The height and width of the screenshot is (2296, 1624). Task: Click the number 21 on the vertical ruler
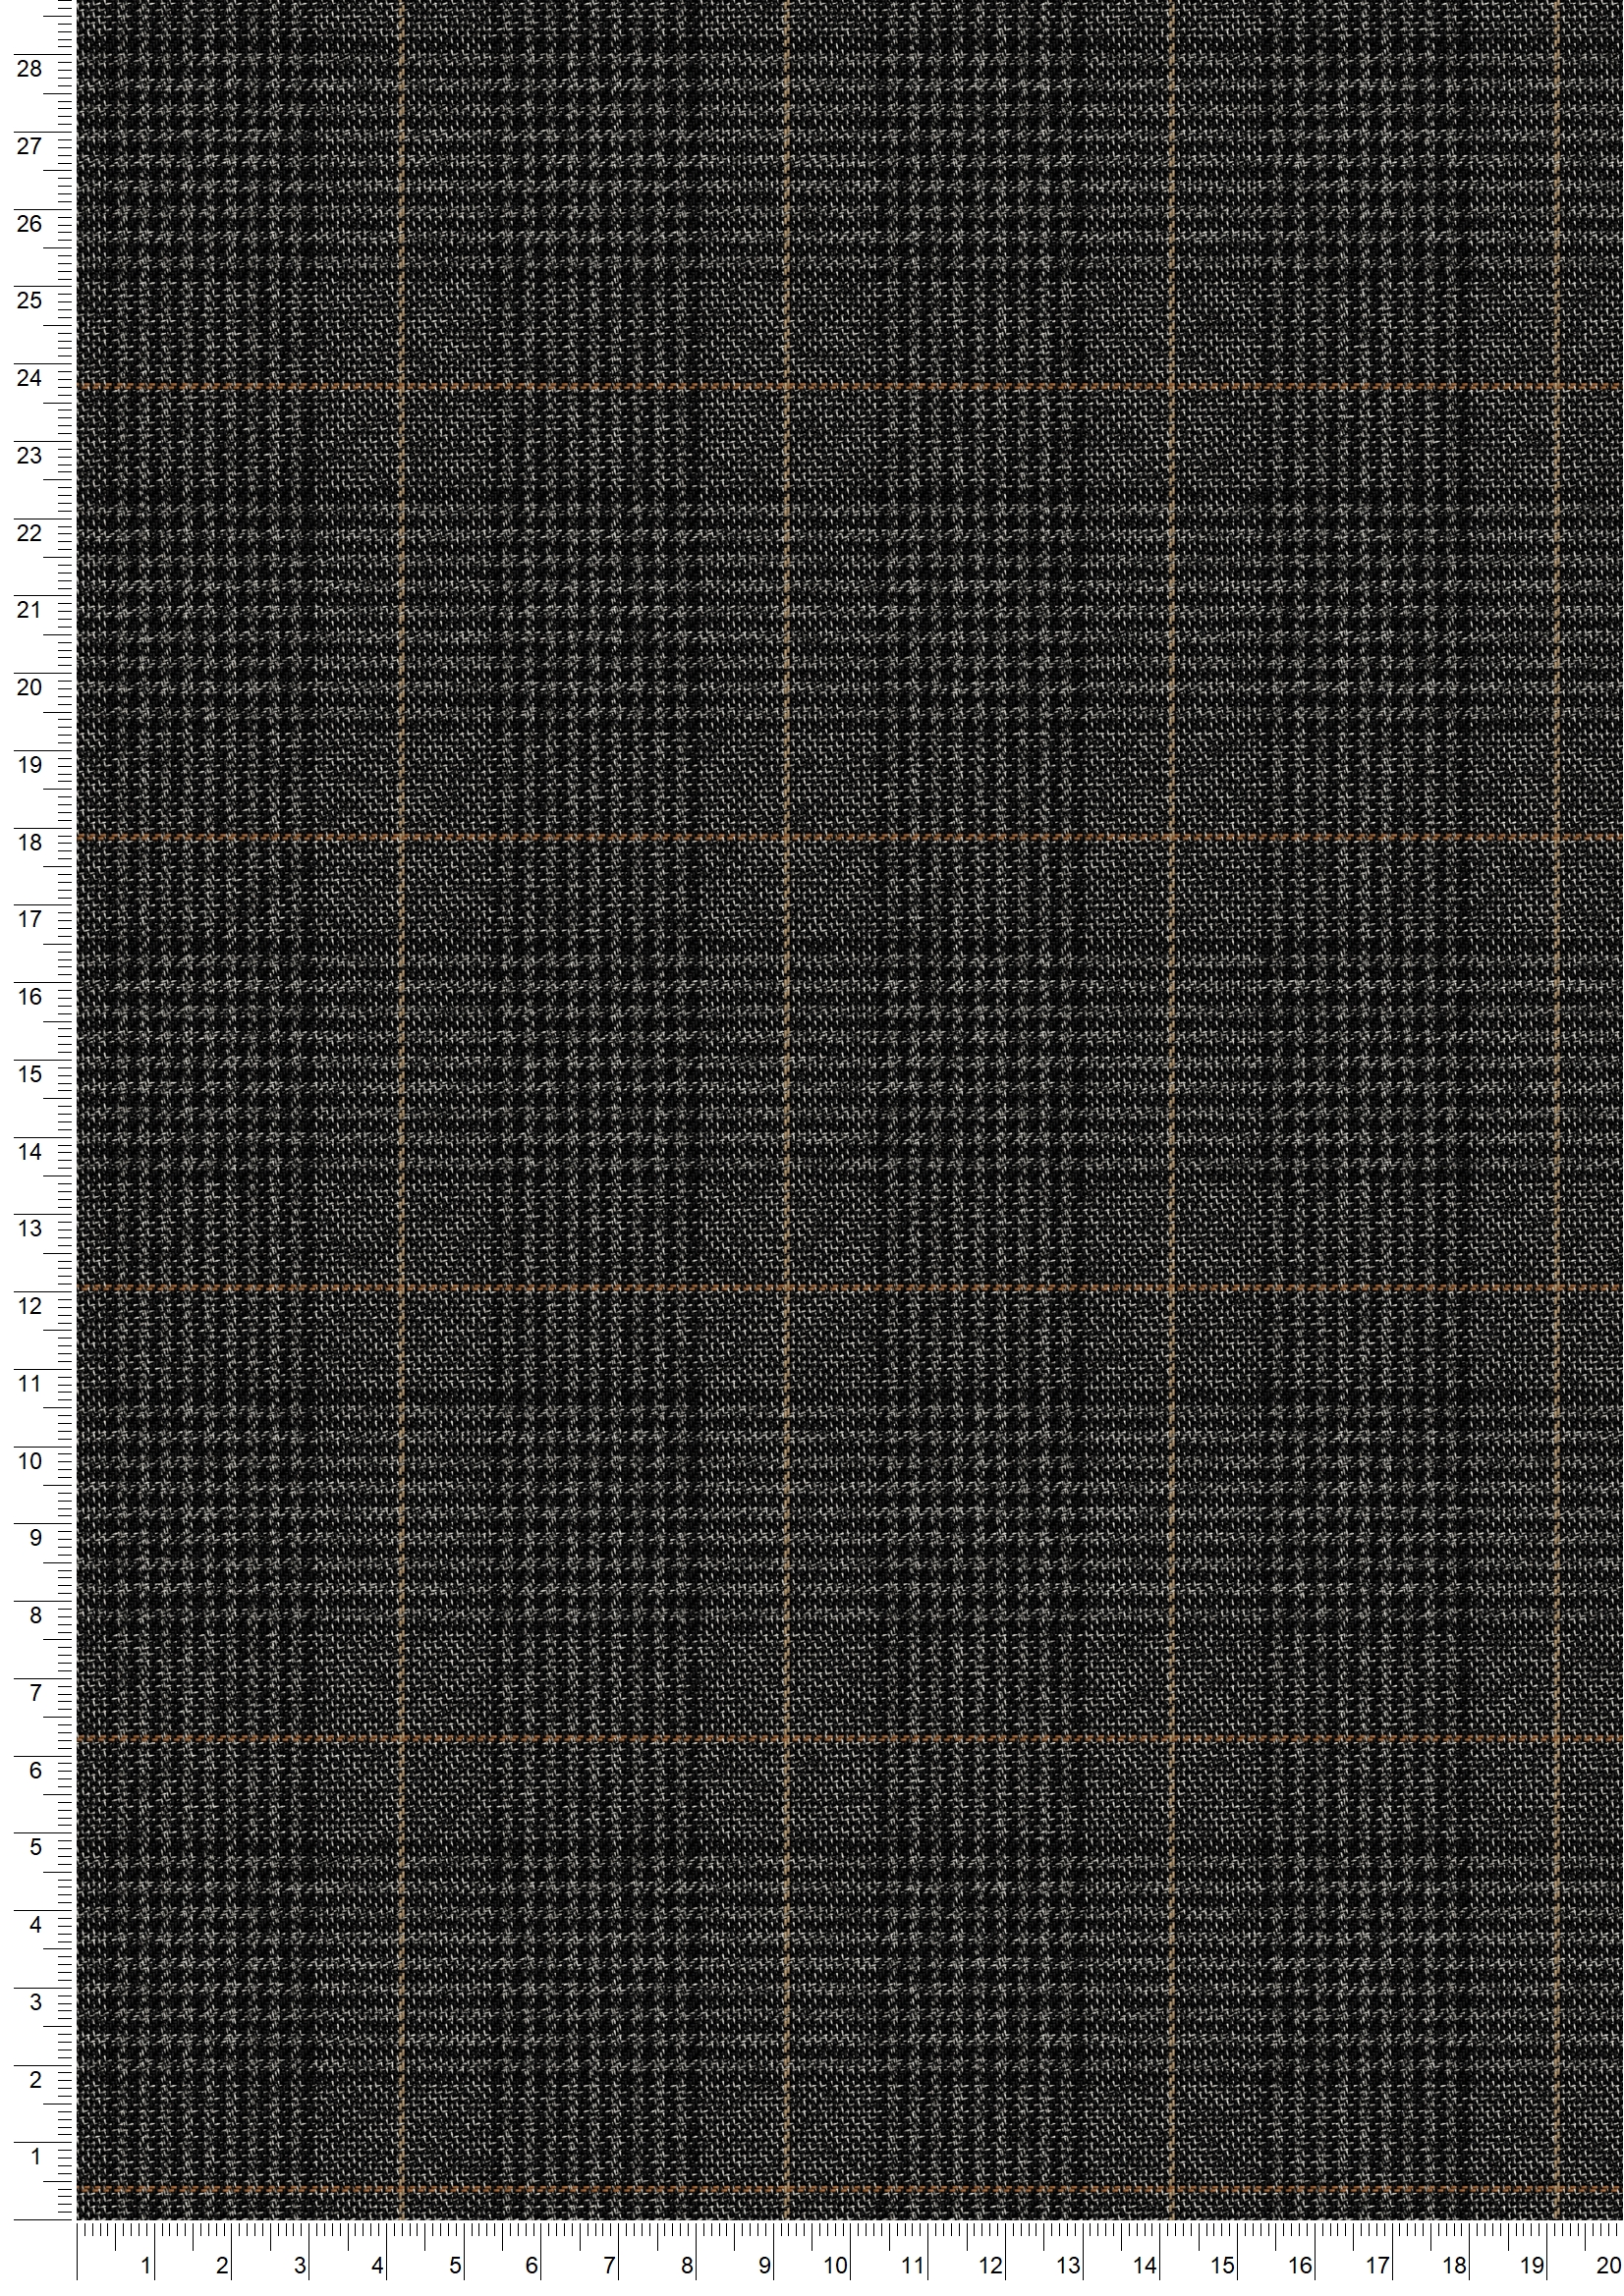pos(30,609)
